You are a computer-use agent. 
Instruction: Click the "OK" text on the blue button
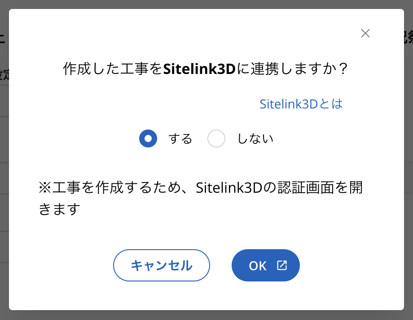point(258,266)
